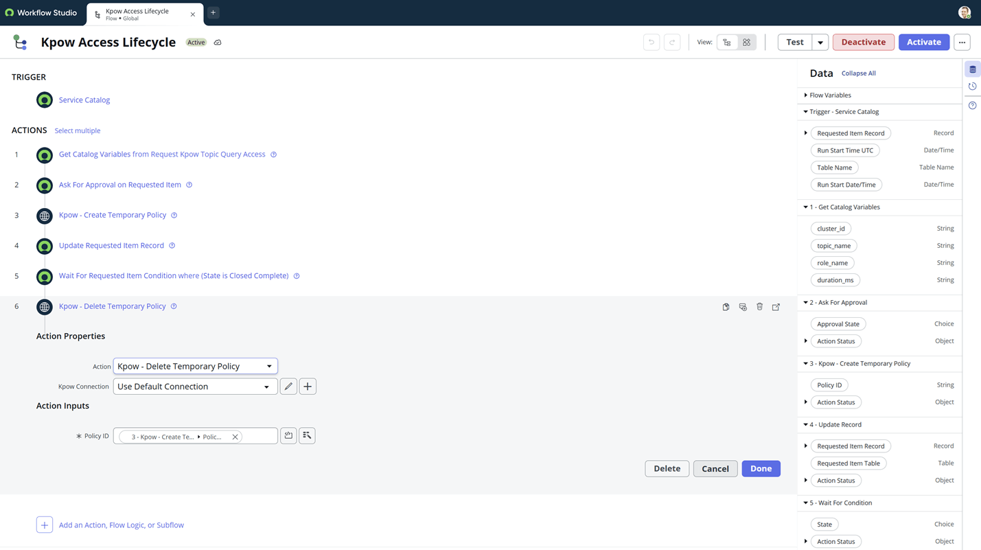981x550 pixels.
Task: Click Select multiple link
Action: (x=78, y=130)
